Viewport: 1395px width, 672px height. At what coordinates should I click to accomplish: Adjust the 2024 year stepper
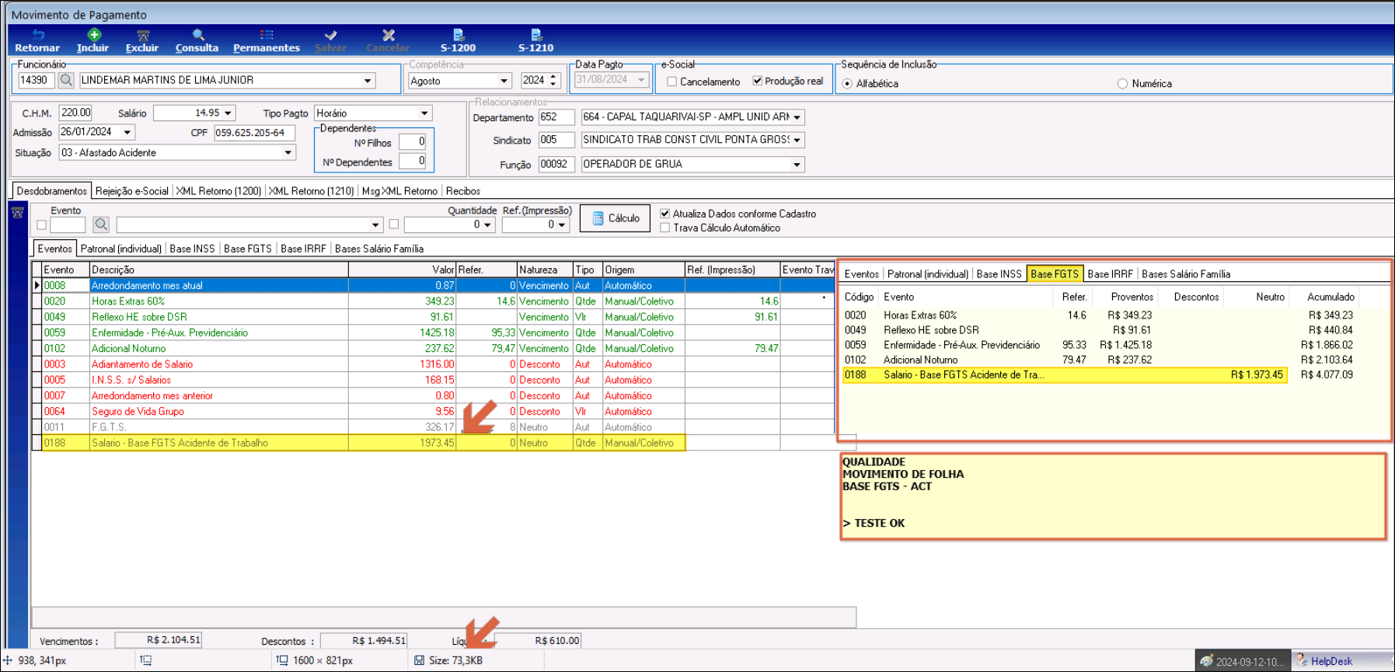(553, 80)
